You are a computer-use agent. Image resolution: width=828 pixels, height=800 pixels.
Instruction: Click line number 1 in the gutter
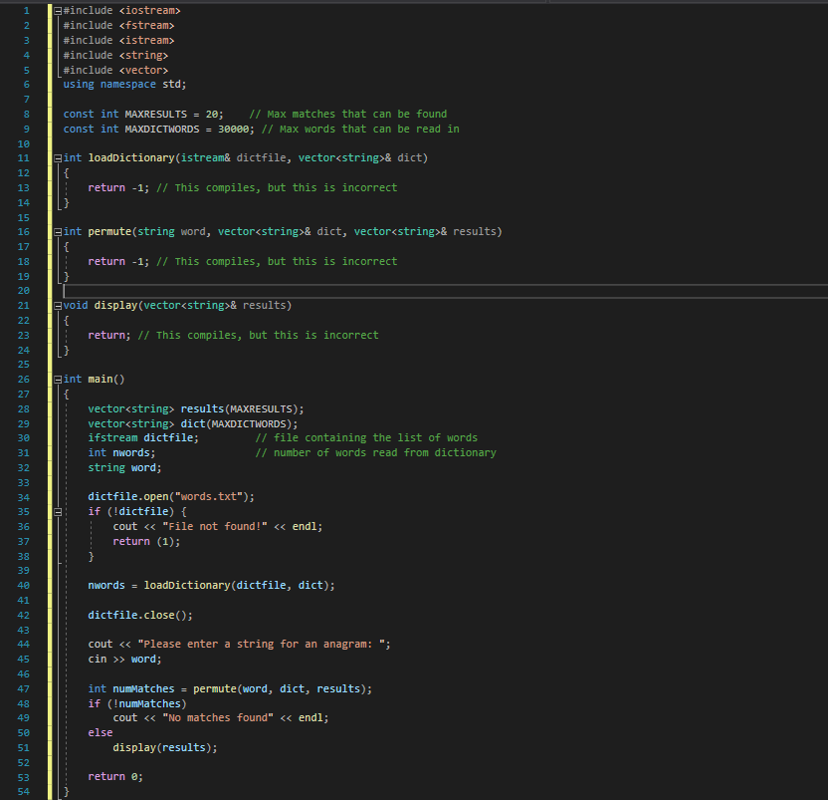(27, 11)
